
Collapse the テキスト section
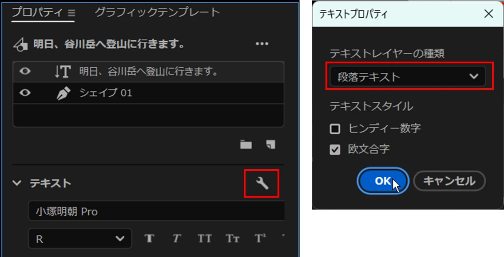tap(17, 183)
